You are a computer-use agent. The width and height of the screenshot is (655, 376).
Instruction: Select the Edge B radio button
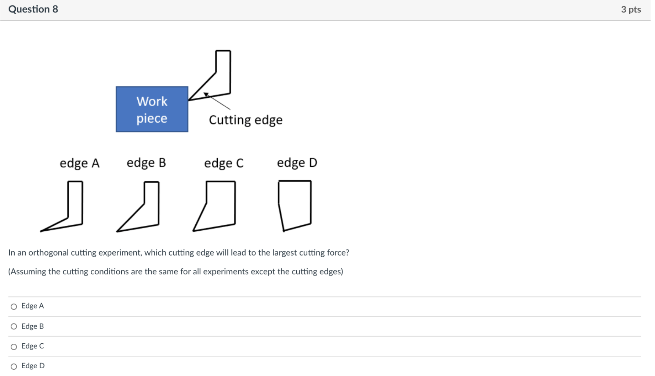pos(14,326)
